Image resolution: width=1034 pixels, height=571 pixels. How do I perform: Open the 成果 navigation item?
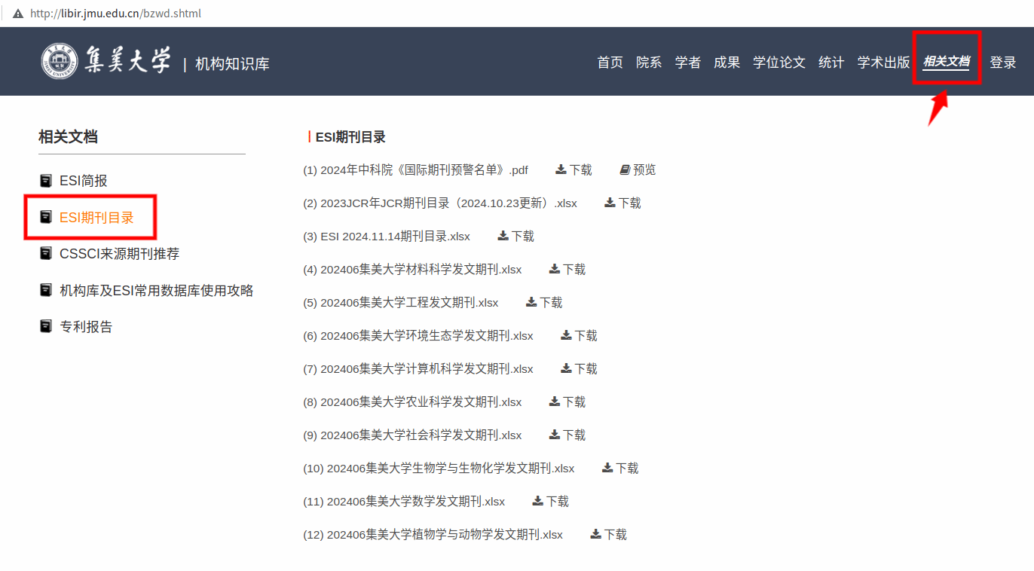tap(727, 63)
